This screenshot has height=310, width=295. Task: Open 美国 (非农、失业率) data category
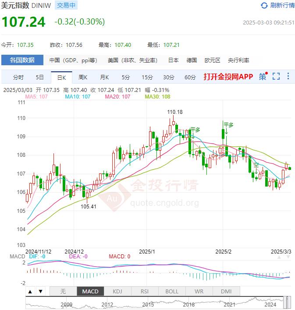pos(133,60)
